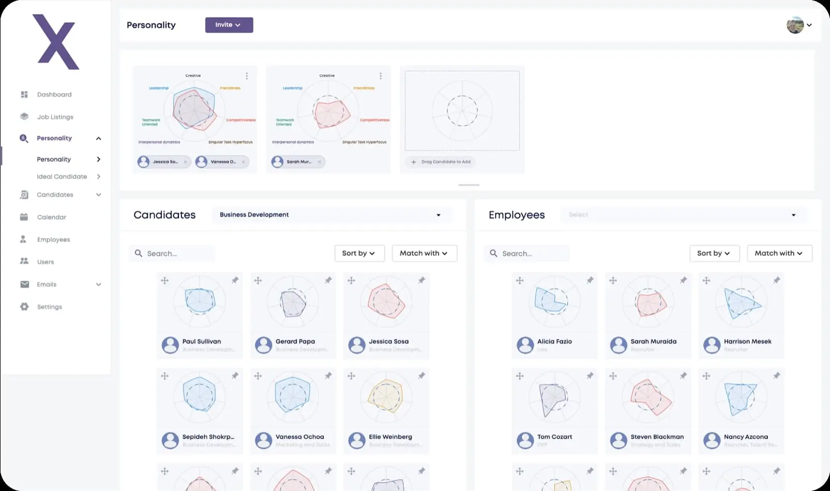Remove Jessica So chip from comparison
This screenshot has width=830, height=491.
click(x=185, y=162)
